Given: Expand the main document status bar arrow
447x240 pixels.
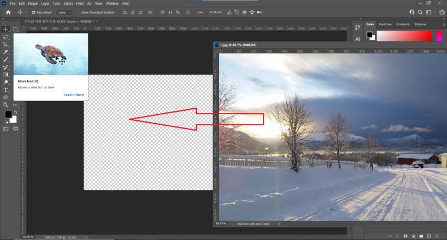Looking at the screenshot, I should pos(87,237).
